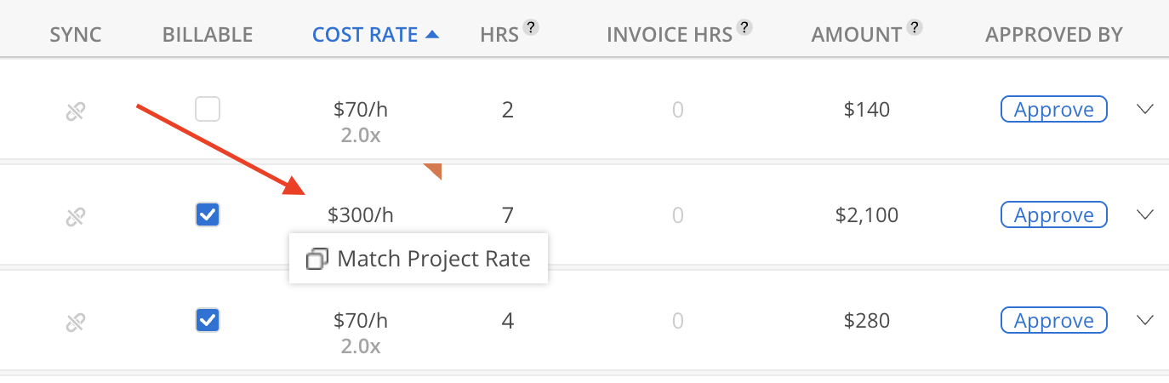This screenshot has width=1169, height=383.
Task: Click the sync link icon in the $2,100 row
Action: (76, 216)
